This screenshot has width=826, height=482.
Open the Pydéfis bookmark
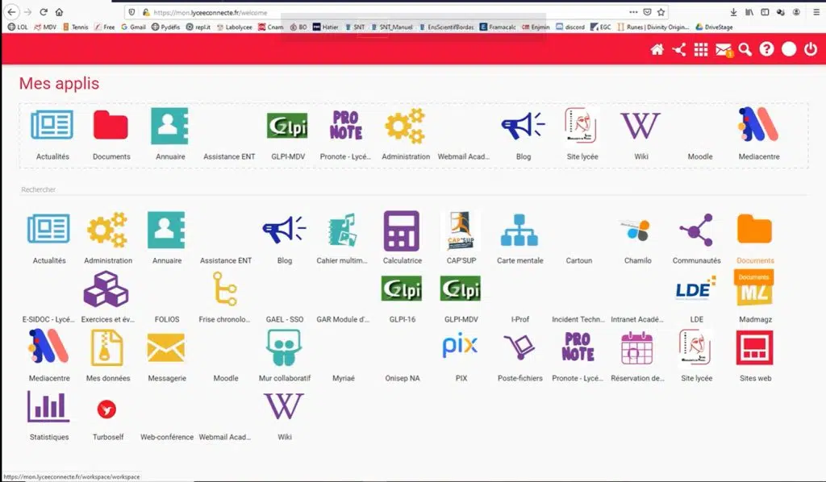(165, 27)
